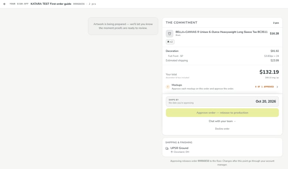Click the BELLA+CANVAS product name
This screenshot has height=169, width=288.
(222, 32)
